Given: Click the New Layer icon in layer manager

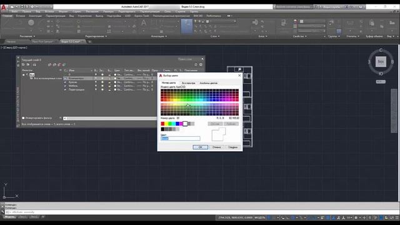Looking at the screenshot, I should [x=50, y=65].
